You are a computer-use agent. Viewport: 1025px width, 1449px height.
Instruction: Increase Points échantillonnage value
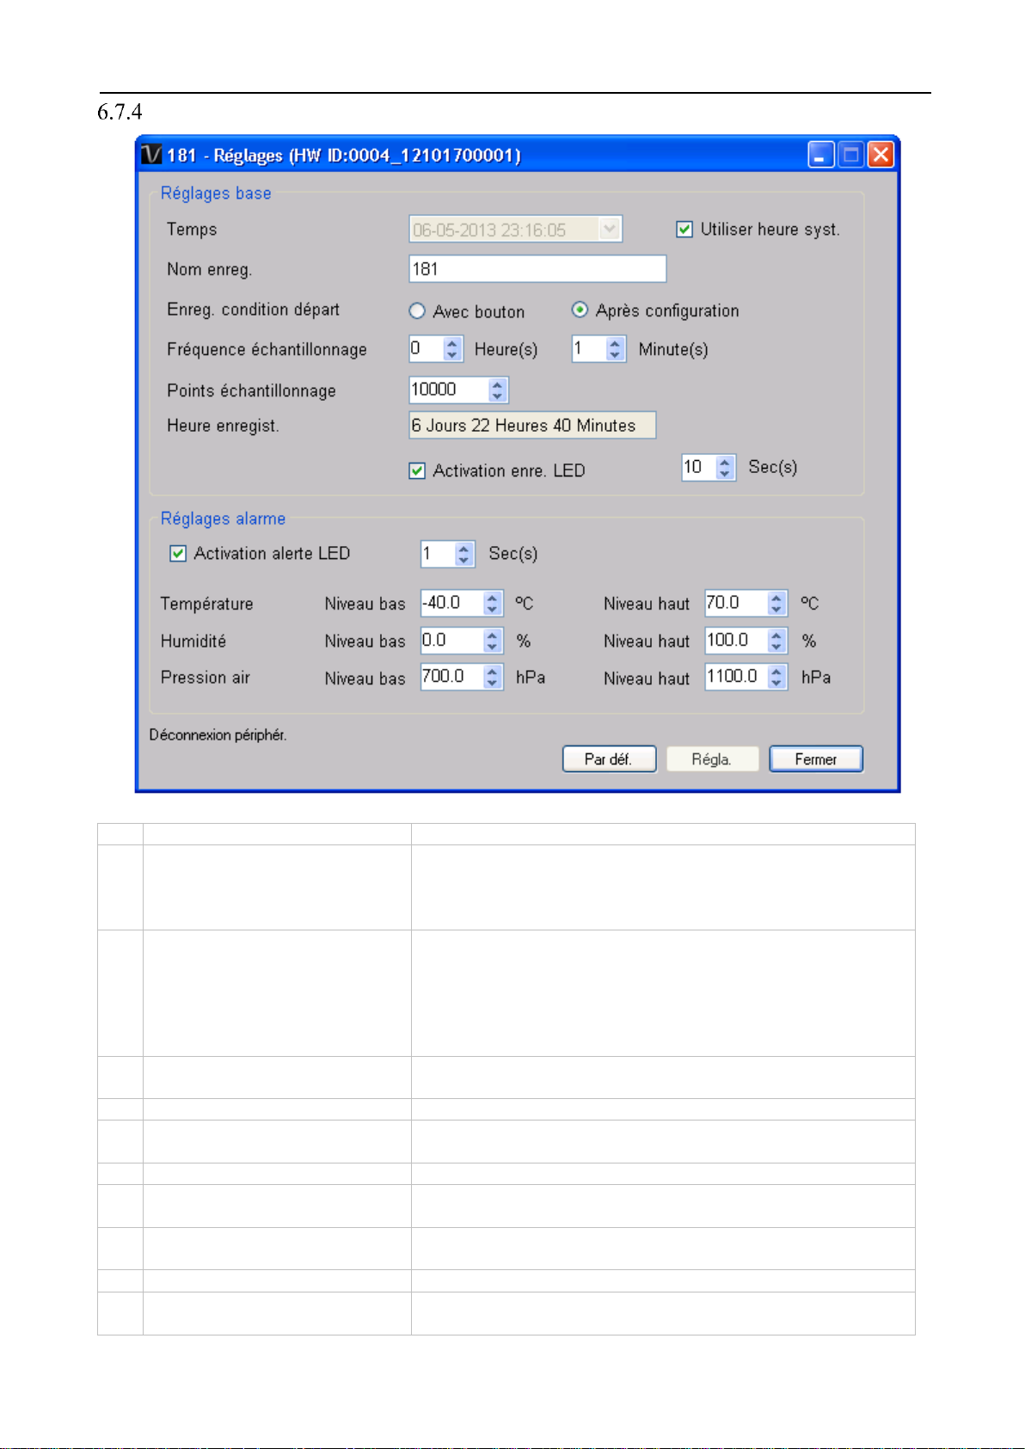click(497, 384)
